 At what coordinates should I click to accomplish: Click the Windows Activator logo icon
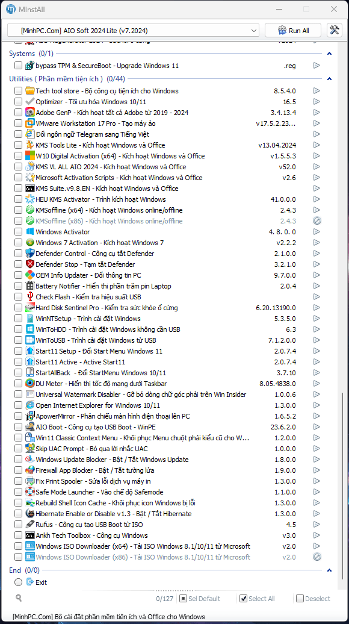30,232
